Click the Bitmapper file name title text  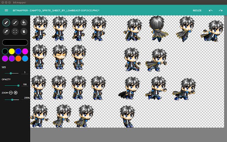56,10
